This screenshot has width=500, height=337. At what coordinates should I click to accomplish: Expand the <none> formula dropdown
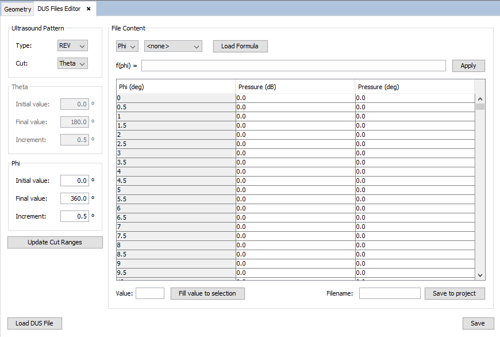(173, 46)
